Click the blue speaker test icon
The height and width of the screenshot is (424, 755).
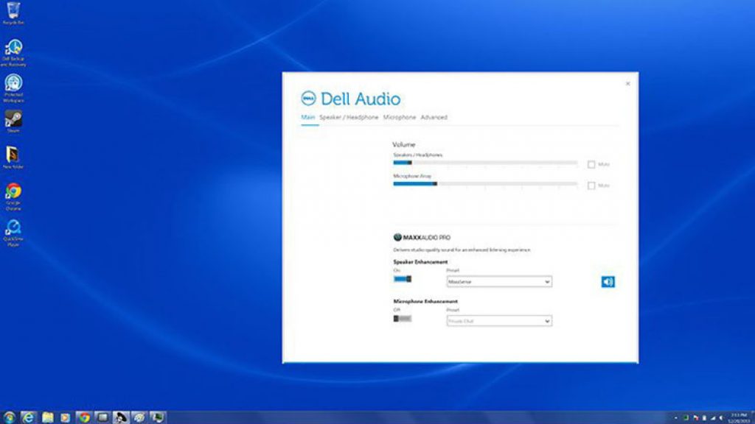608,282
